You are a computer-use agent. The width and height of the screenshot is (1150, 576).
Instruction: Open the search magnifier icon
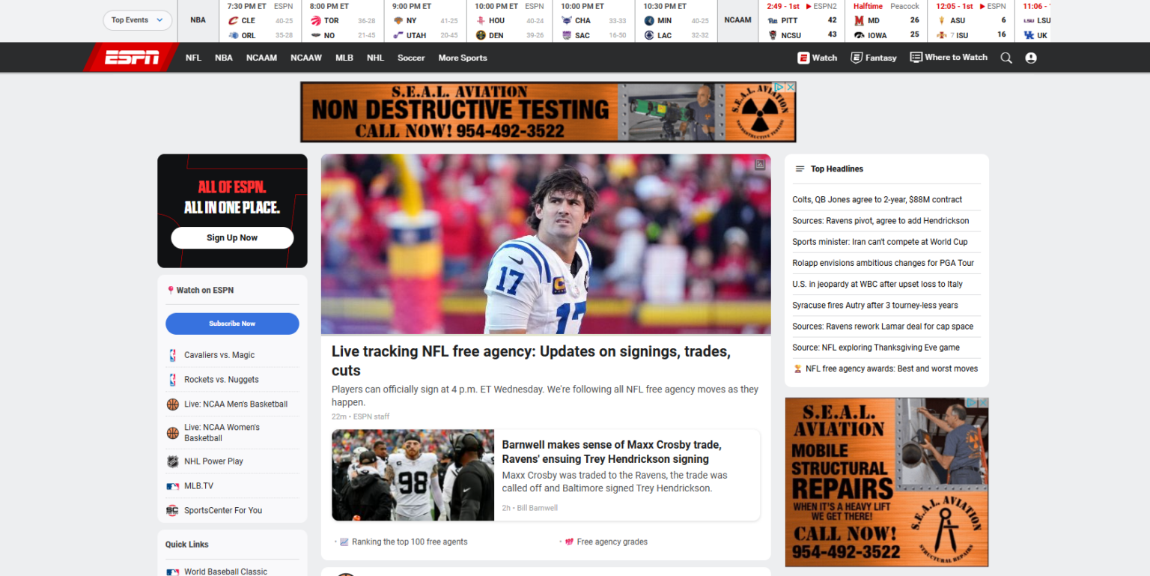coord(1006,58)
